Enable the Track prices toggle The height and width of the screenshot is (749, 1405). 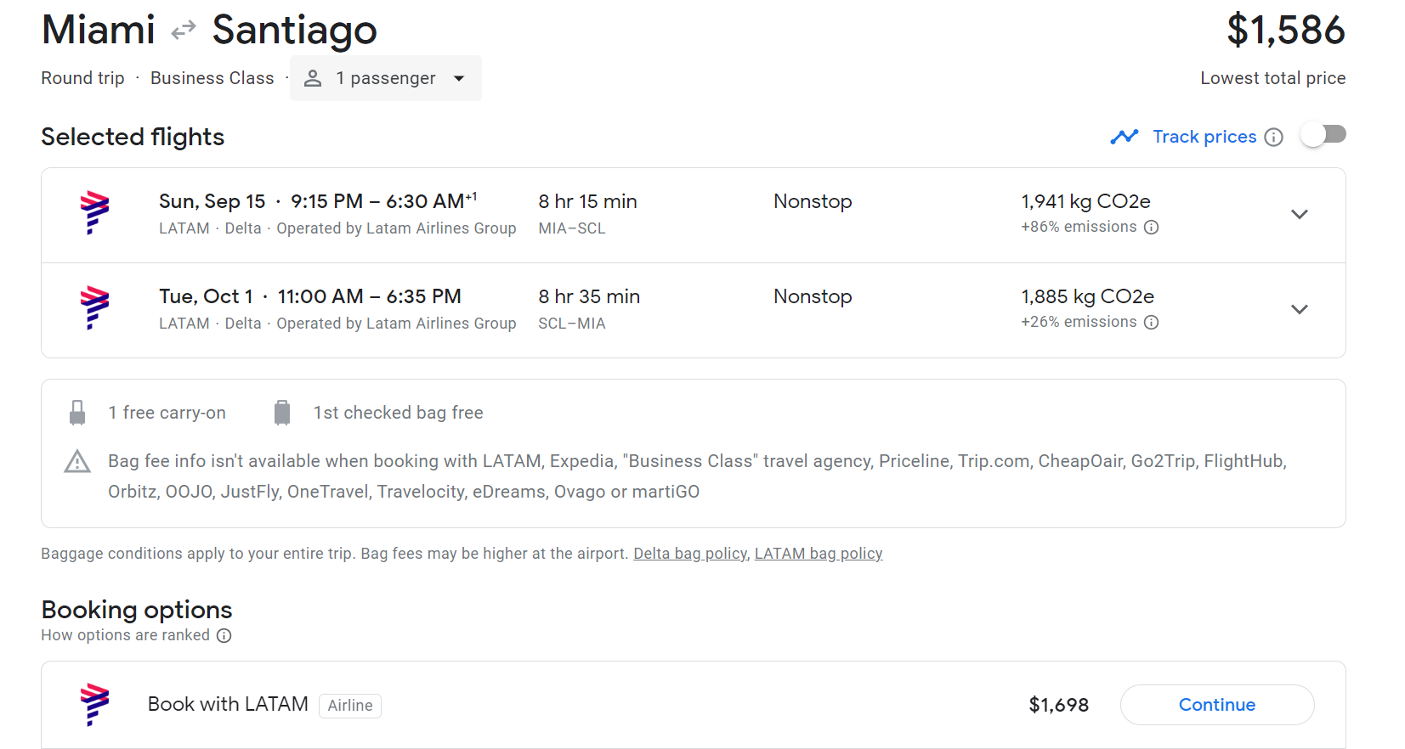[1323, 135]
